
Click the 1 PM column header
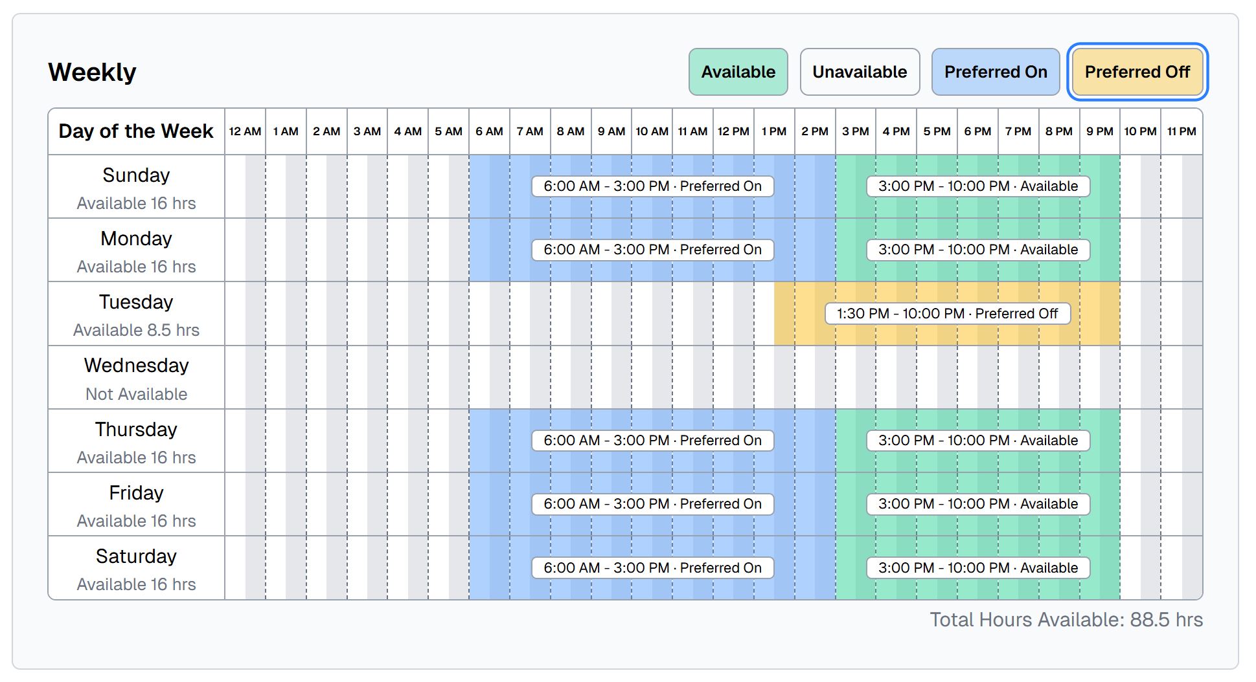[774, 131]
